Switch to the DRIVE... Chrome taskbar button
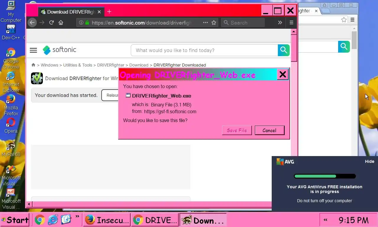Image resolution: width=378 pixels, height=227 pixels. click(x=155, y=220)
